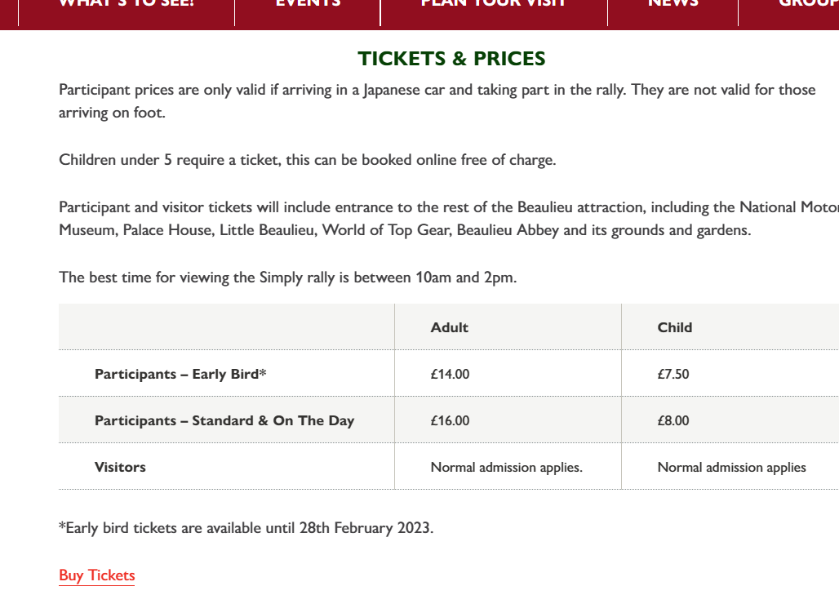Image resolution: width=839 pixels, height=604 pixels.
Task: Click the £14.00 adult early bird price
Action: (x=451, y=375)
